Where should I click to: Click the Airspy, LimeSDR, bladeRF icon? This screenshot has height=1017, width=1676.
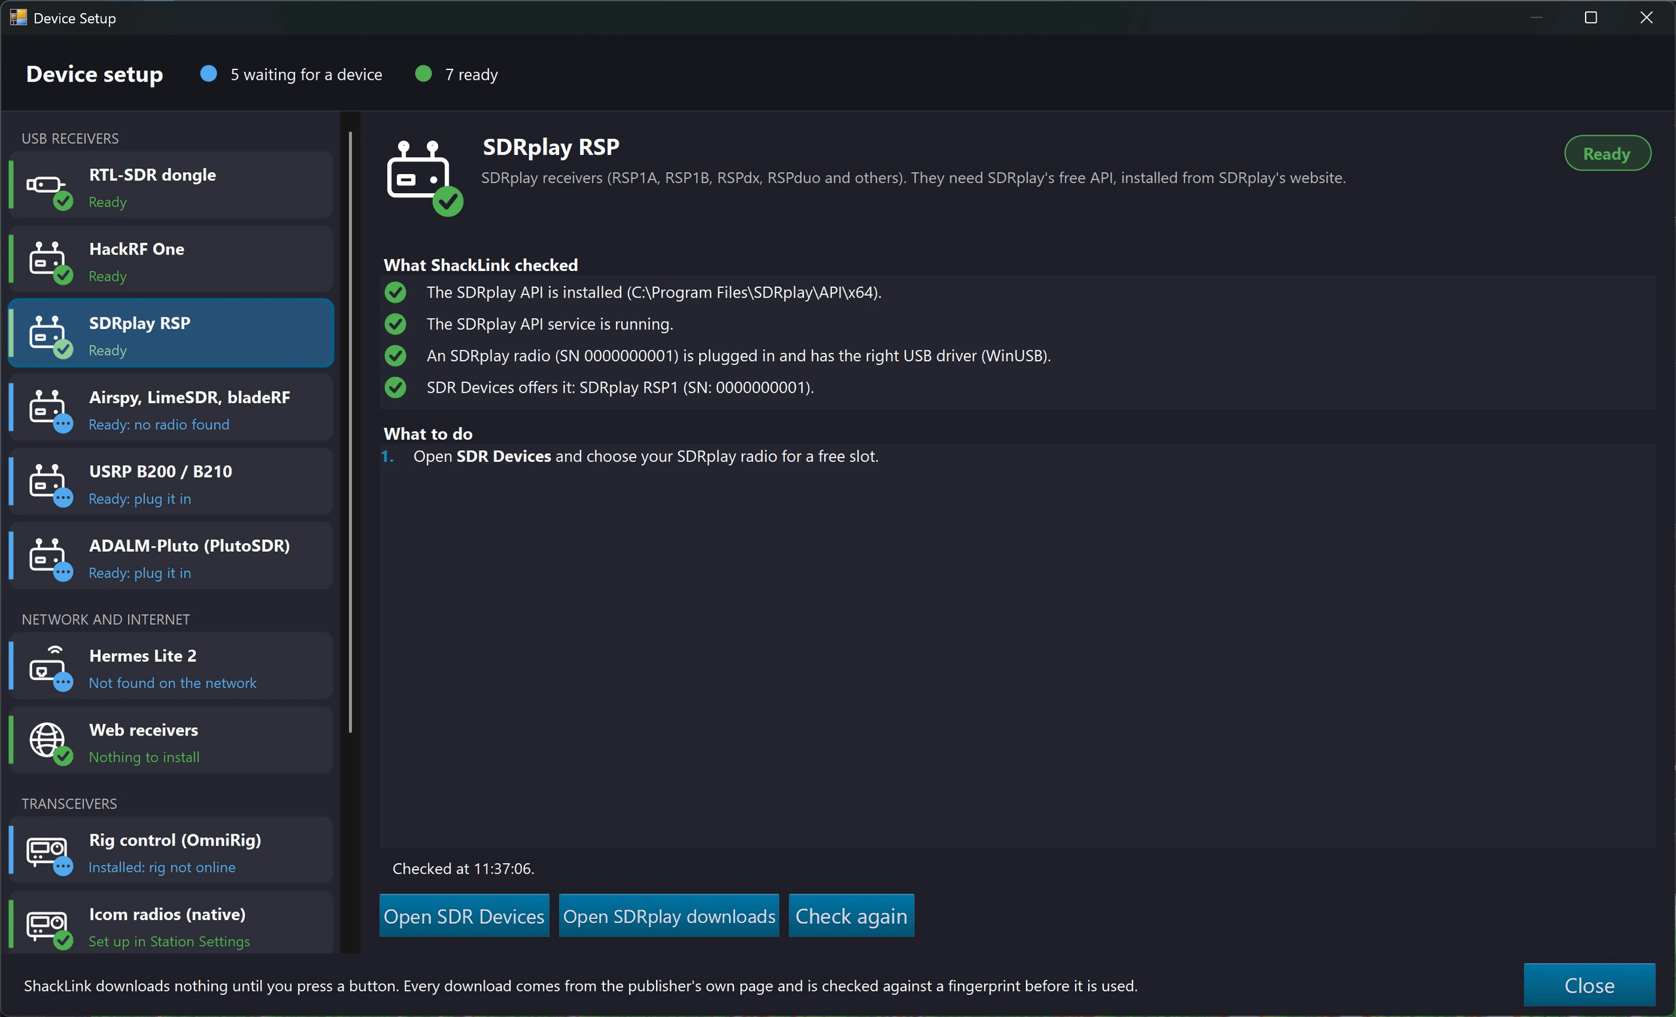(49, 410)
